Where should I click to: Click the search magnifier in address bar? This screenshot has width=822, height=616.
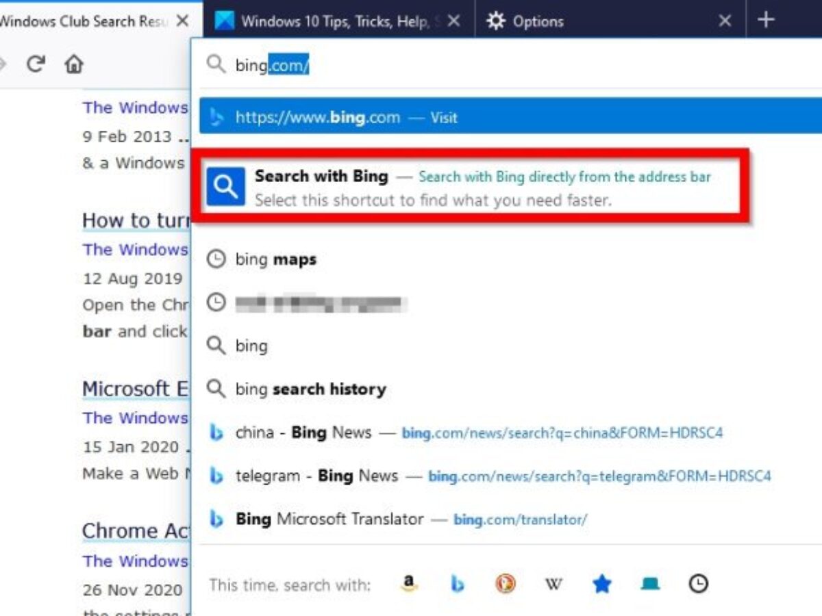point(216,65)
